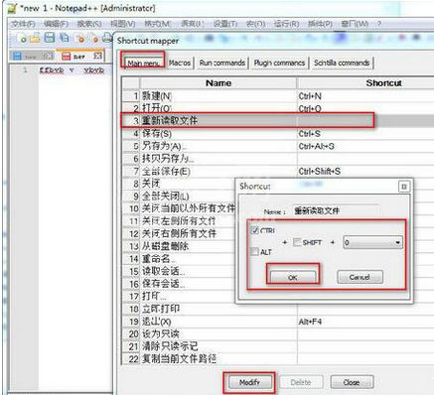This screenshot has height=395, width=434.
Task: Confirm shortcut with OK button
Action: (292, 277)
